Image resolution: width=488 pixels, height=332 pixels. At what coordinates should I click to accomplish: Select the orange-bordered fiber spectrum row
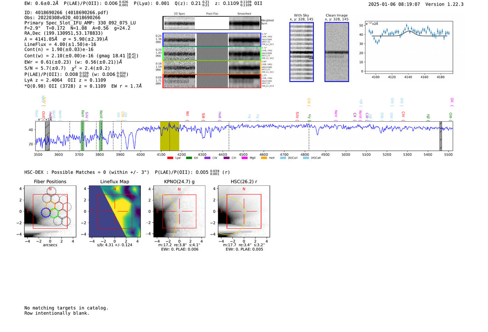[x=212, y=67]
